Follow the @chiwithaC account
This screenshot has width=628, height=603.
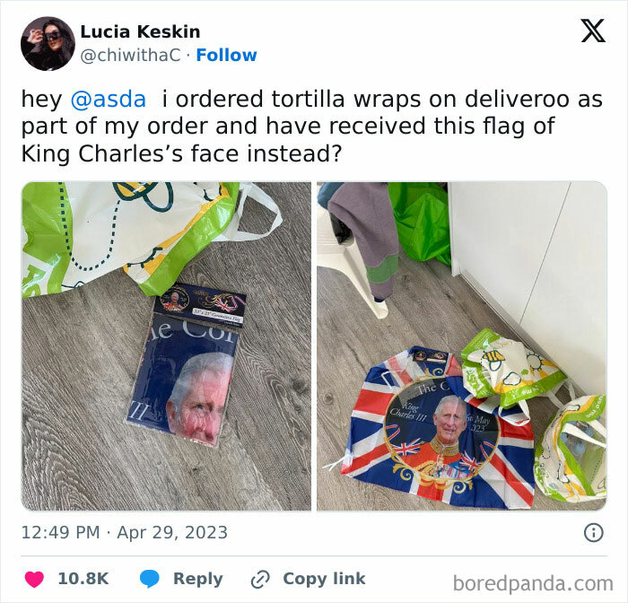226,55
